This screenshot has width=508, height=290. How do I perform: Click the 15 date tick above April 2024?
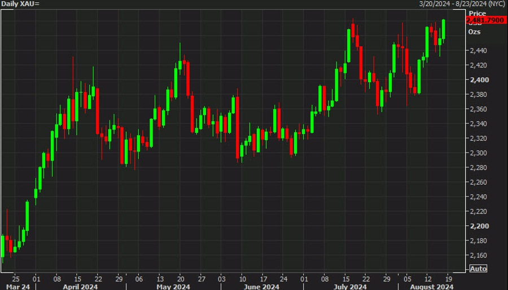click(78, 279)
